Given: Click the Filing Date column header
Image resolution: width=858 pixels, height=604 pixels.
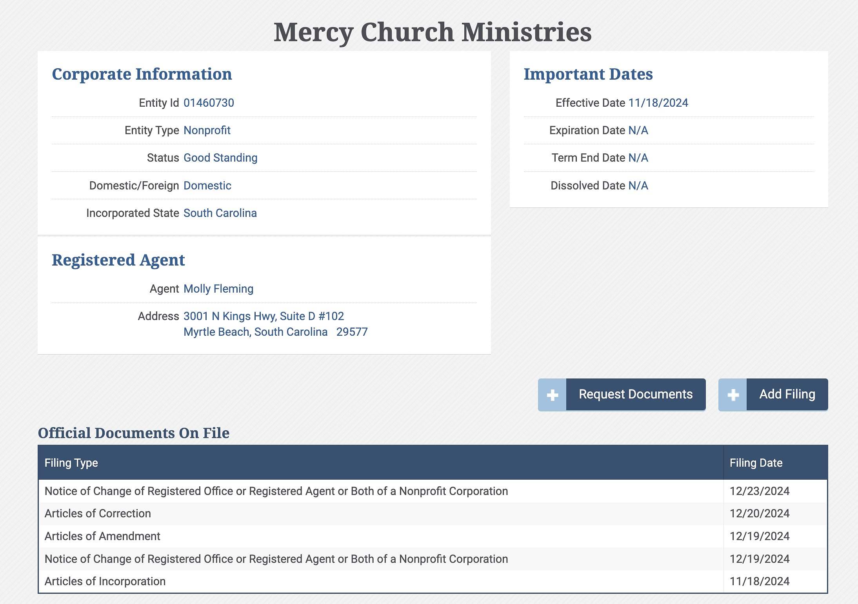Looking at the screenshot, I should click(756, 463).
